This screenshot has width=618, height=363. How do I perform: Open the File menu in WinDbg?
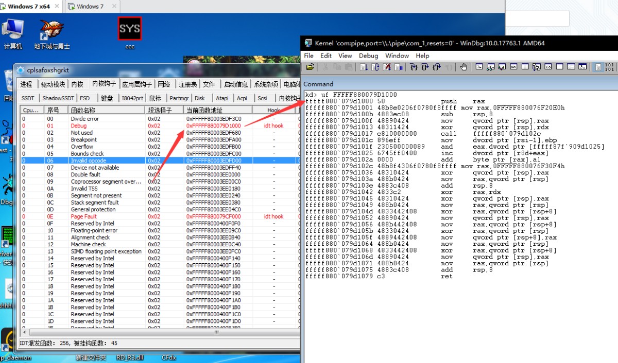(308, 56)
